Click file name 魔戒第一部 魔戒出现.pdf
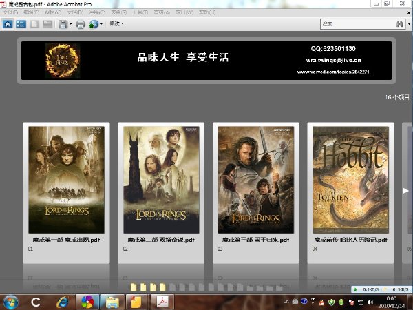Image resolution: width=413 pixels, height=310 pixels. [66, 240]
